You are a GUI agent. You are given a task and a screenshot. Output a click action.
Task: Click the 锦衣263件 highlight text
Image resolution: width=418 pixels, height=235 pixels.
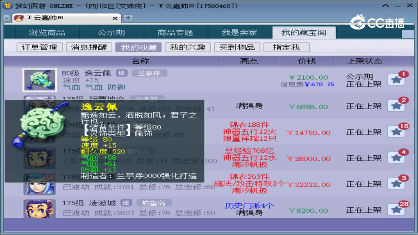[x=249, y=177]
